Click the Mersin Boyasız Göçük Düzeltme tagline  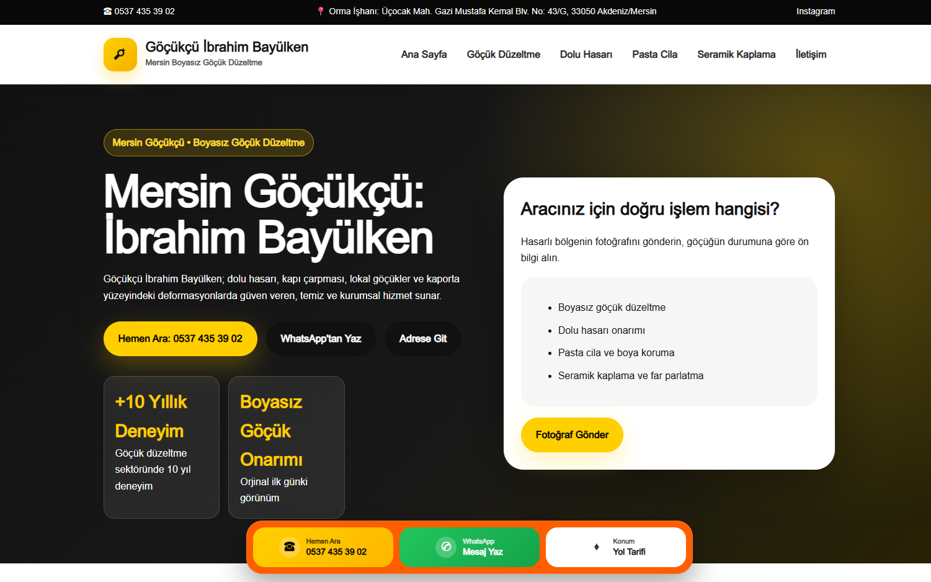pos(203,63)
